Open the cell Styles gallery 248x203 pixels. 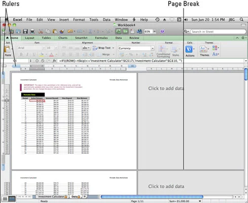coord(175,51)
